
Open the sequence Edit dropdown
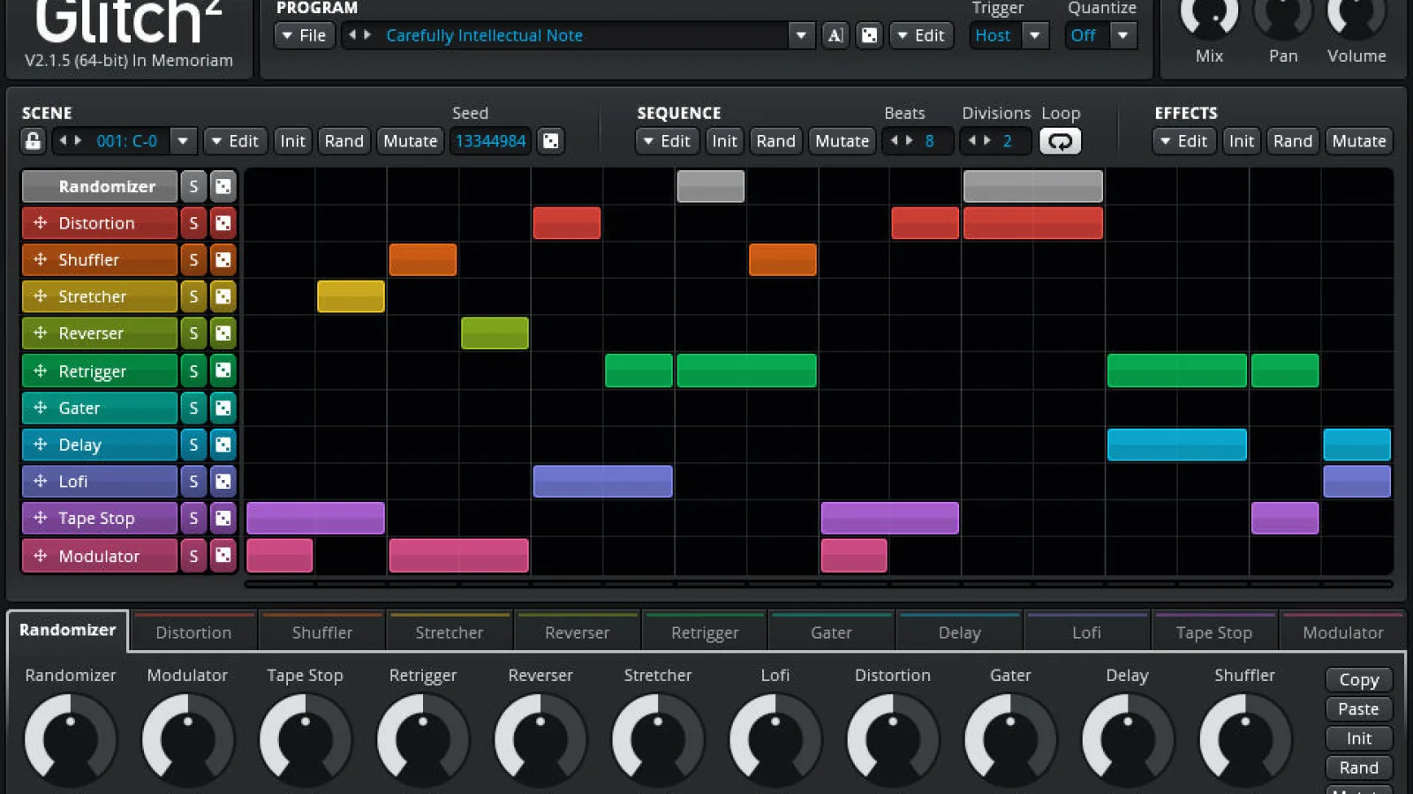pyautogui.click(x=667, y=141)
